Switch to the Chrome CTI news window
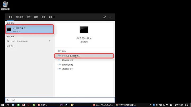The height and width of the screenshot is (107, 191). coord(125,105)
